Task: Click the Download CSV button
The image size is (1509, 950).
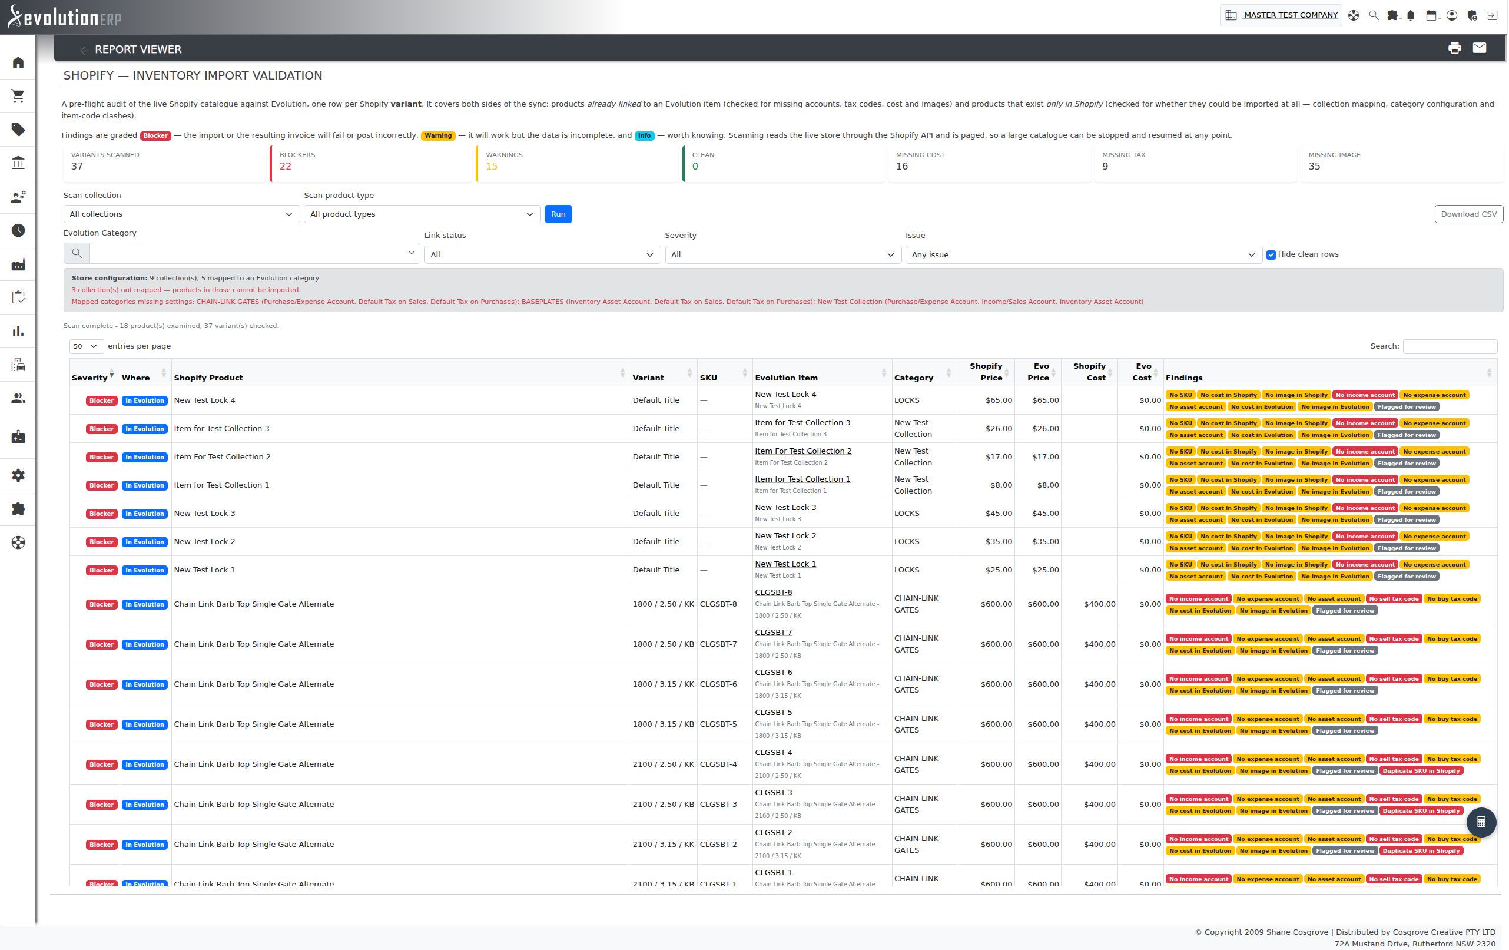Action: coord(1468,214)
